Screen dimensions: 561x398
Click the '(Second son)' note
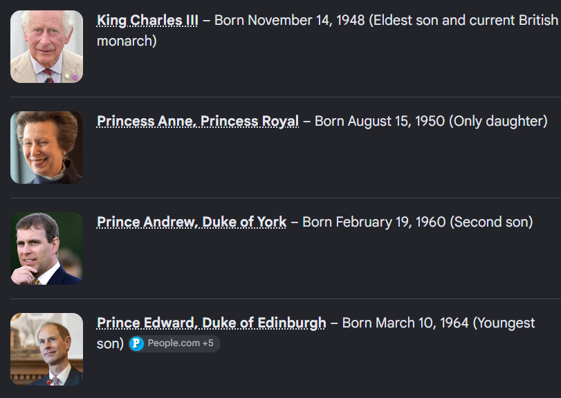pyautogui.click(x=492, y=222)
